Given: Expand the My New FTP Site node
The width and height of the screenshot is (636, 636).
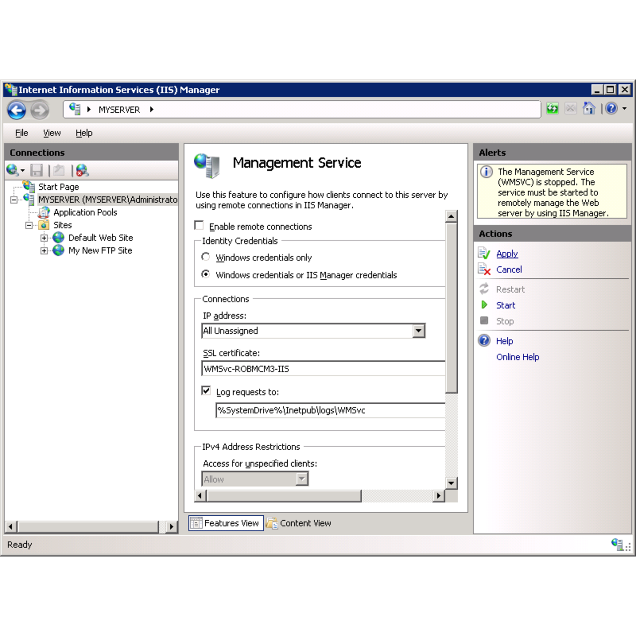Looking at the screenshot, I should pyautogui.click(x=44, y=251).
